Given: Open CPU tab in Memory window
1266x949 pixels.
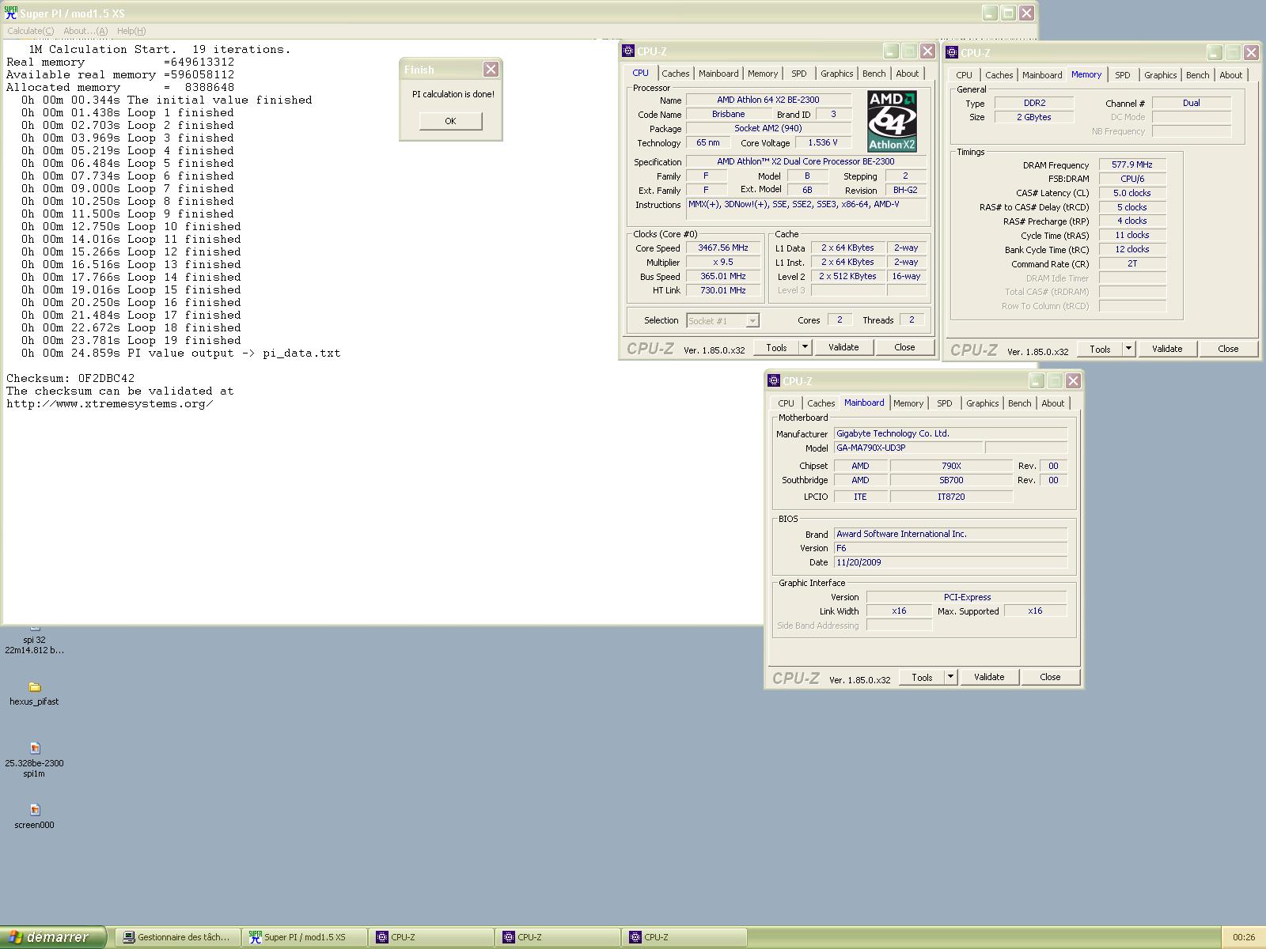Looking at the screenshot, I should tap(964, 75).
